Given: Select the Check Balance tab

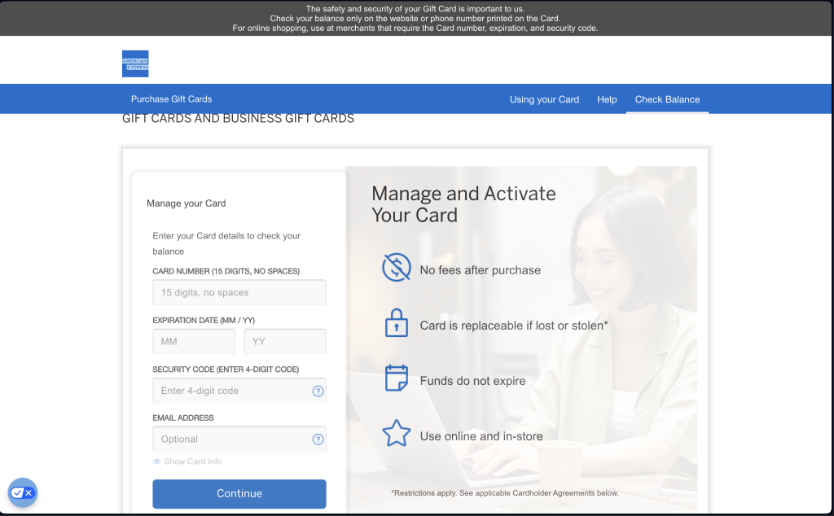Looking at the screenshot, I should (667, 99).
